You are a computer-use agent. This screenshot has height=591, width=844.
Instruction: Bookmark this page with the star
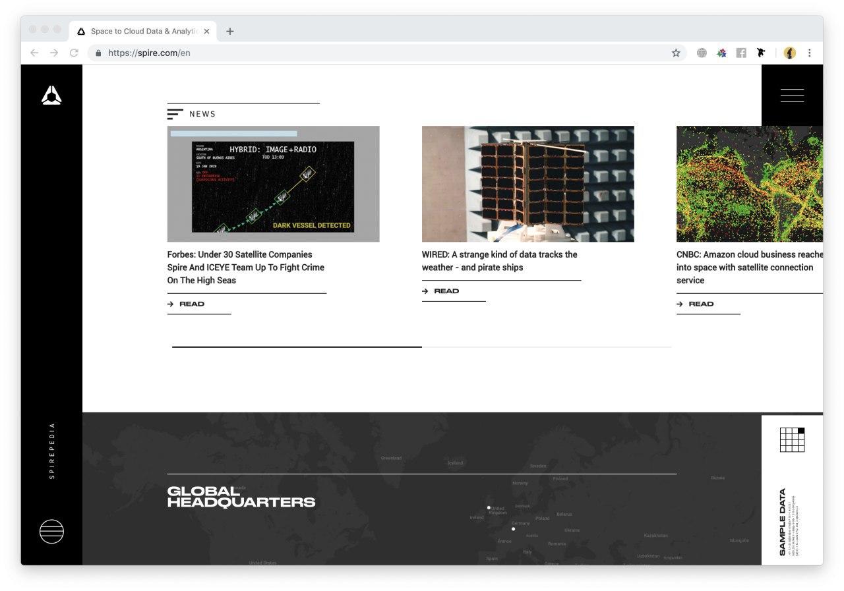(x=676, y=53)
